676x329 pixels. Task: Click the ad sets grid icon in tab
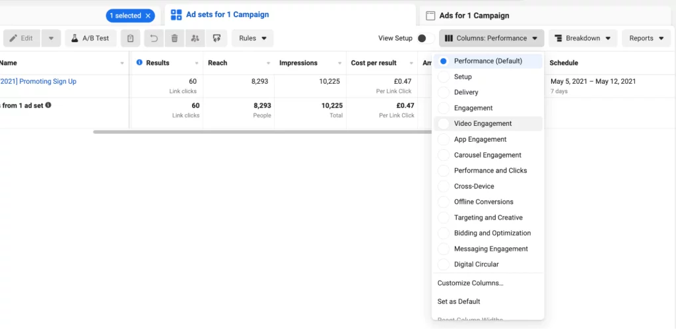pos(176,15)
